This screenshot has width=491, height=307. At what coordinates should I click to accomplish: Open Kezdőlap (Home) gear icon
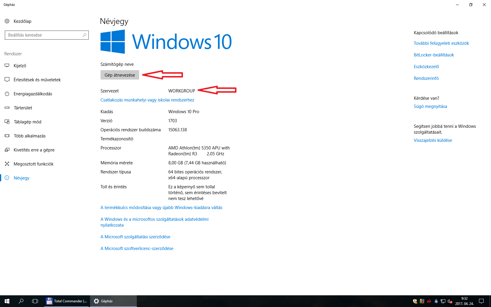pyautogui.click(x=7, y=21)
